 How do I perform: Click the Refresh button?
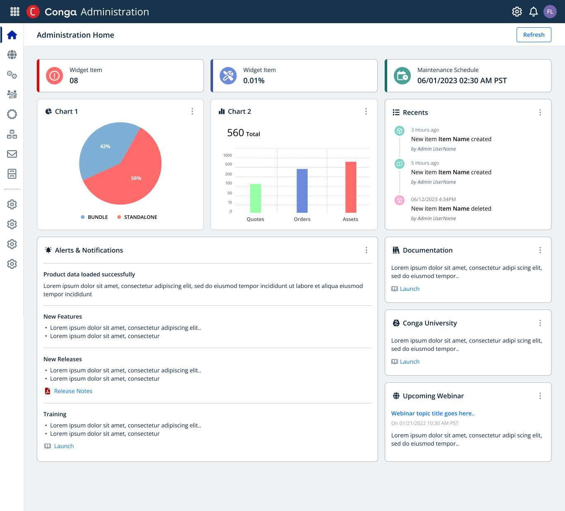tap(534, 35)
